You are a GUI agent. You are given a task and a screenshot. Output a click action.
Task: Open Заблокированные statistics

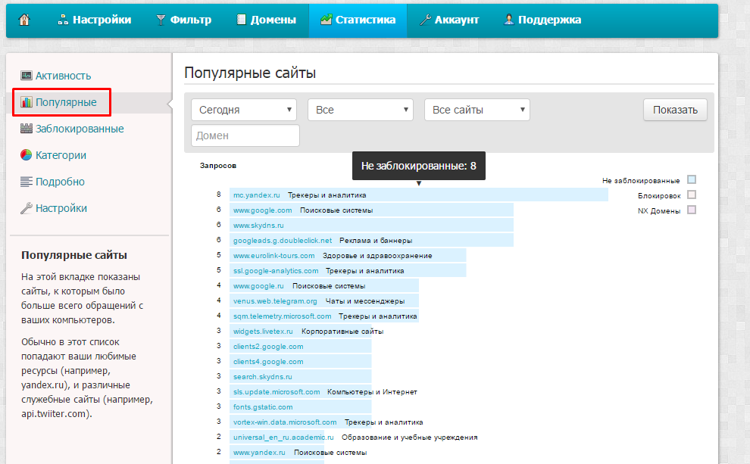pos(80,129)
